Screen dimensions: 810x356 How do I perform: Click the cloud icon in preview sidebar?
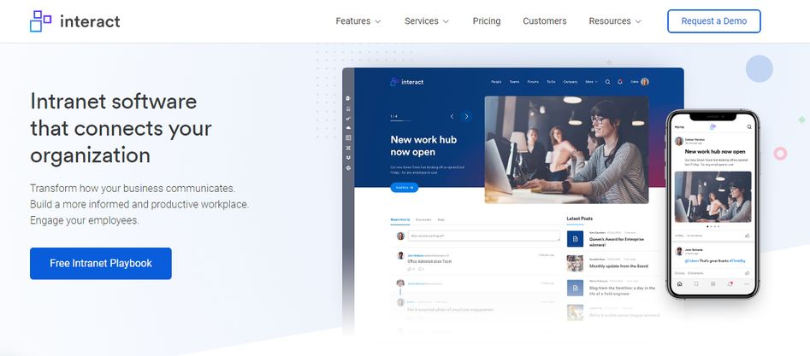click(x=348, y=127)
